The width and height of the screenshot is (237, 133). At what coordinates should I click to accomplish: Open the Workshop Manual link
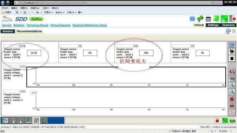[37, 25]
